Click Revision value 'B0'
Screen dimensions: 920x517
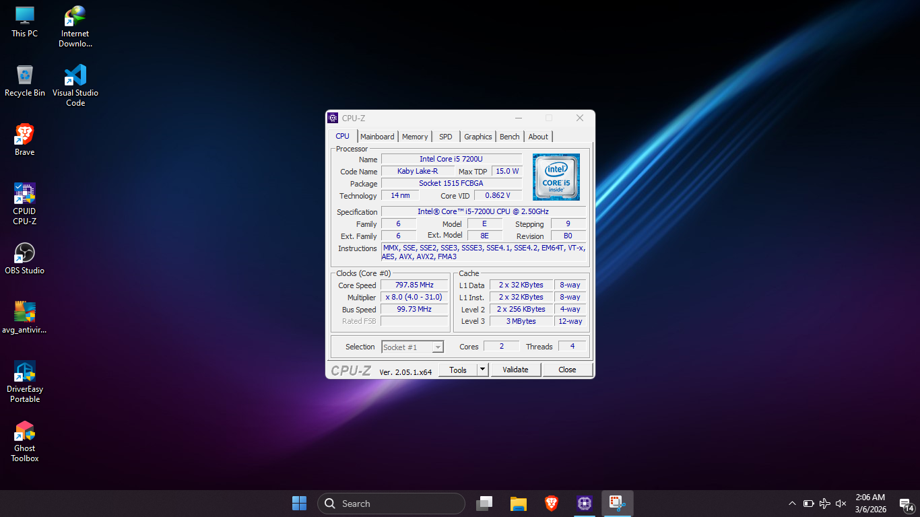(x=568, y=236)
